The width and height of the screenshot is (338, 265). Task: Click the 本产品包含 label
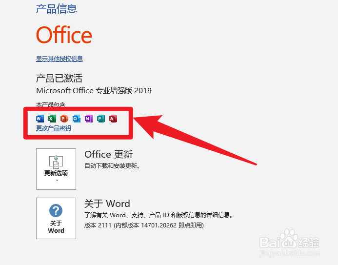point(51,105)
